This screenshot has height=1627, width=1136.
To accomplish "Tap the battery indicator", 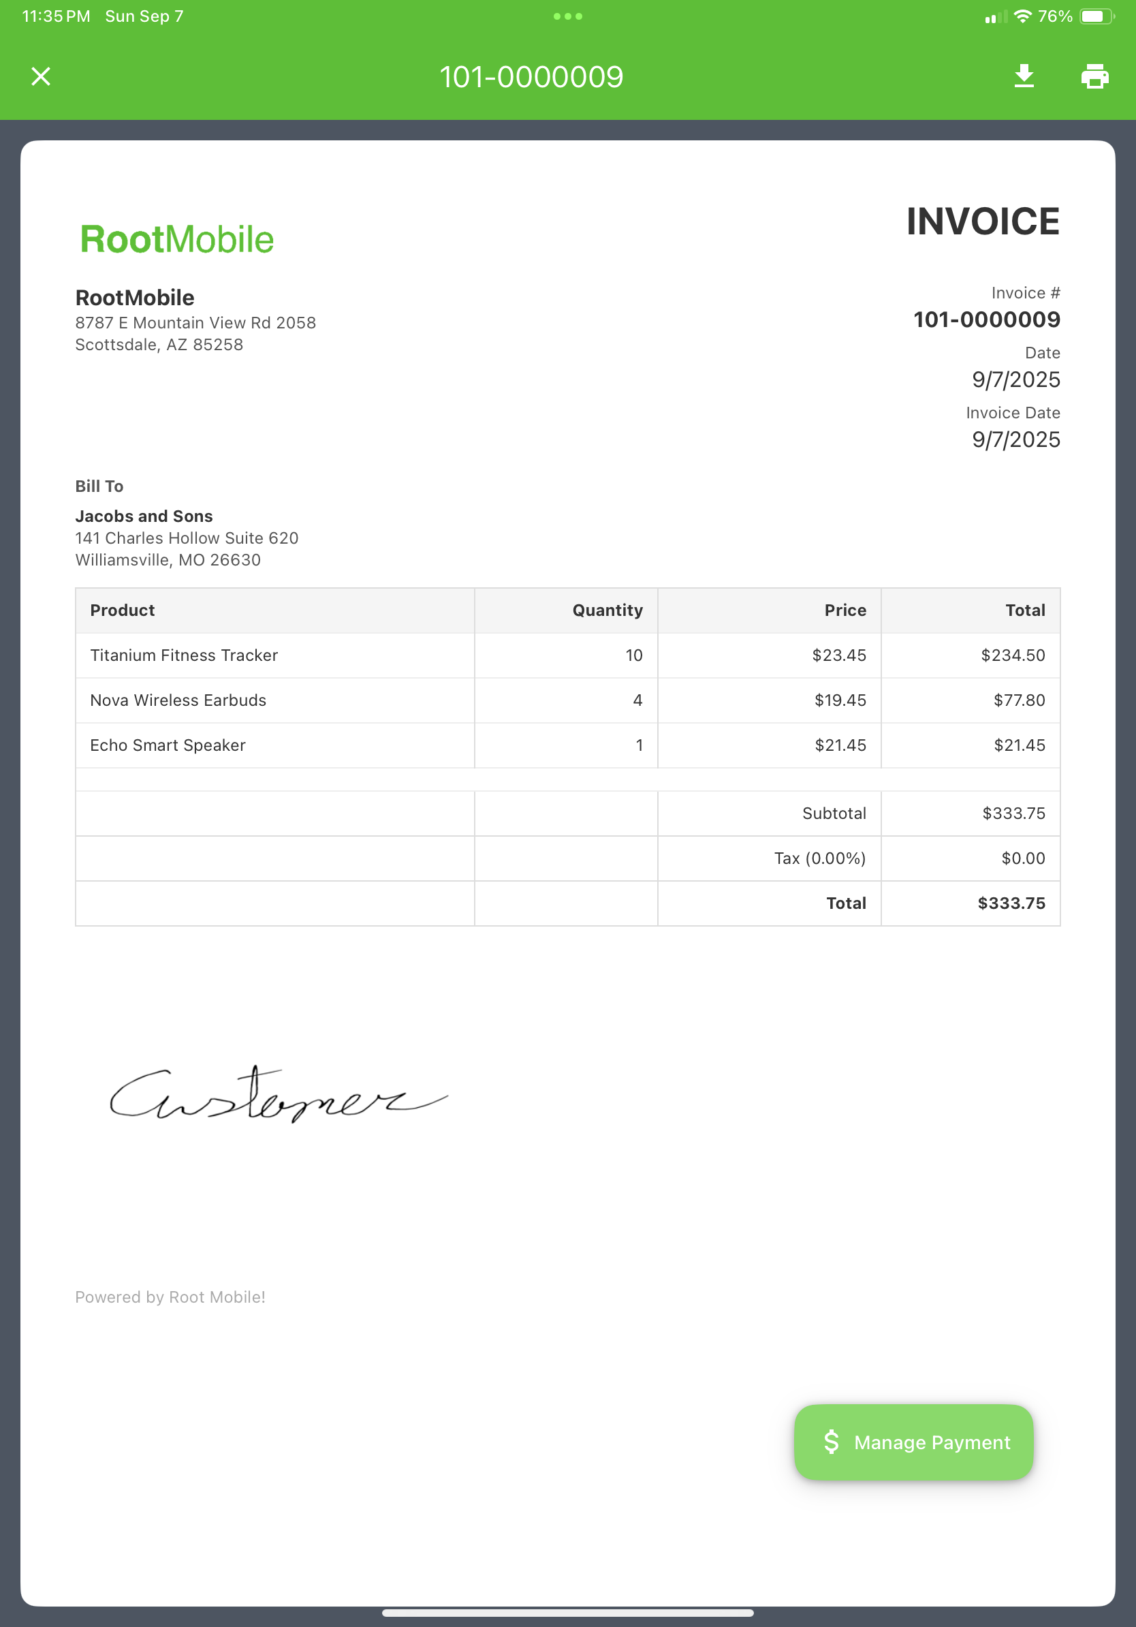I will pos(1097,16).
